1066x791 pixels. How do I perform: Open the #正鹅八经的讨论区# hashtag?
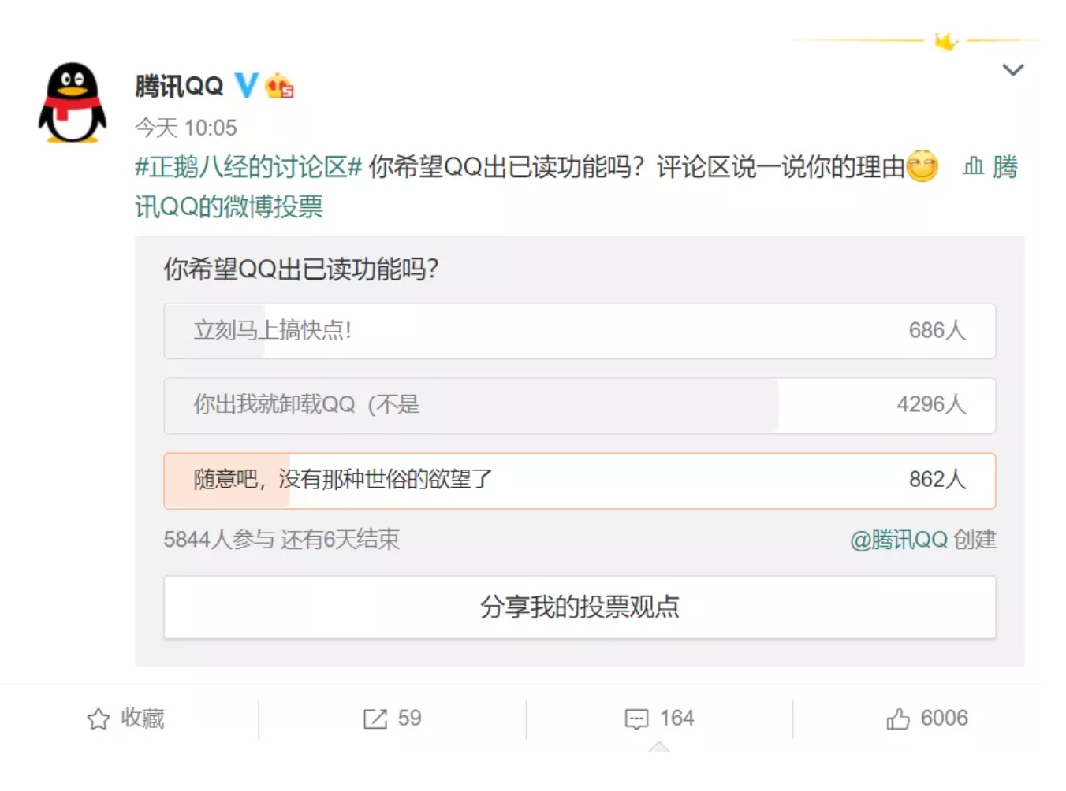click(x=248, y=167)
